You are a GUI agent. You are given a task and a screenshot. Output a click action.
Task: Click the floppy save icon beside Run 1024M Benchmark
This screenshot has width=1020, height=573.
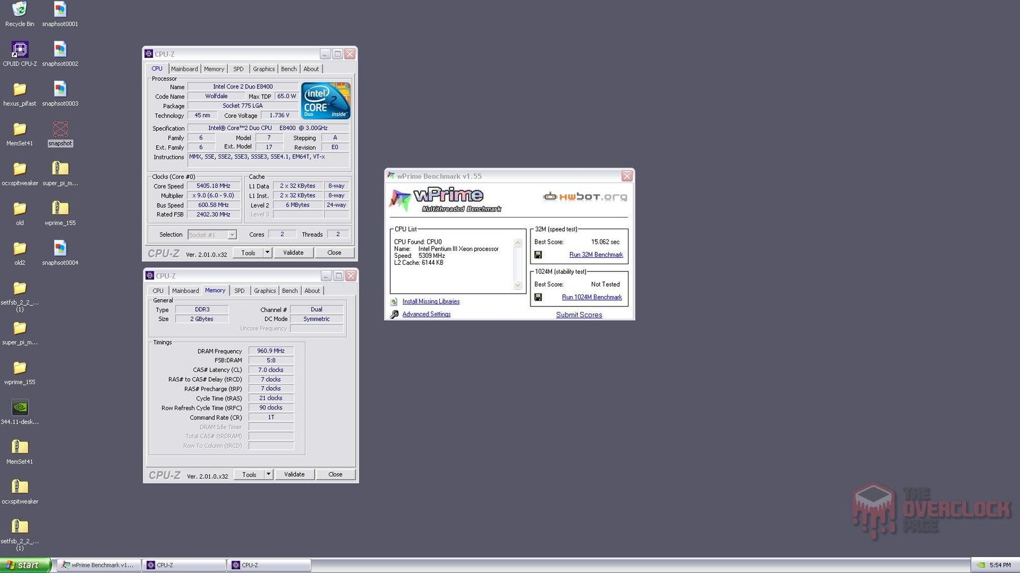[539, 297]
